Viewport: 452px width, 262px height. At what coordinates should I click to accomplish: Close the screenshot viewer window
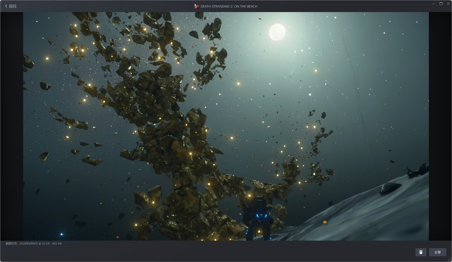coord(448,3)
